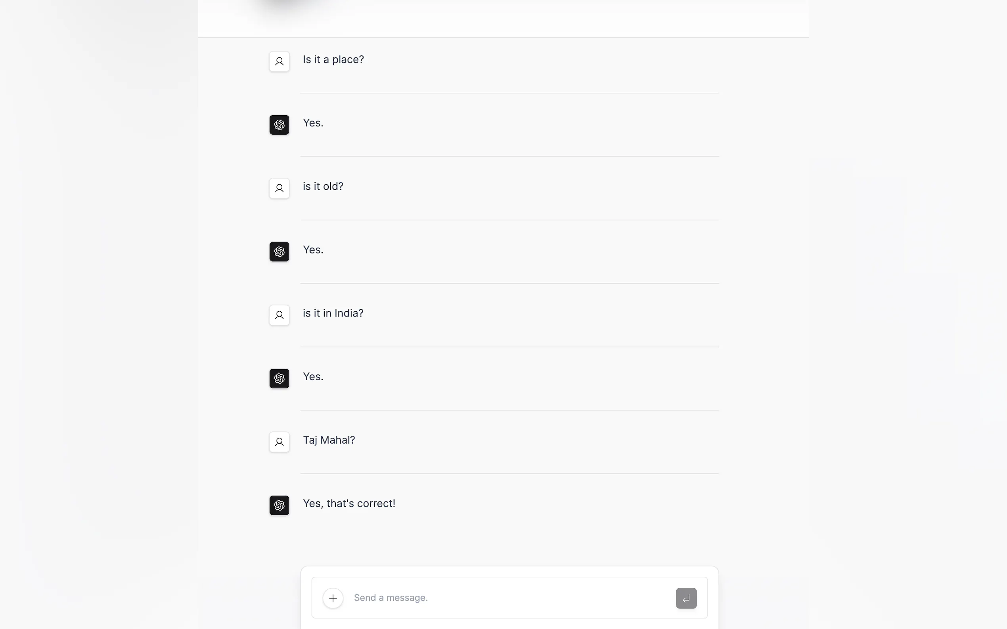Click the "Yes." reply below "Is it a place?"
Screen dimensions: 1007x629
pyautogui.click(x=313, y=123)
